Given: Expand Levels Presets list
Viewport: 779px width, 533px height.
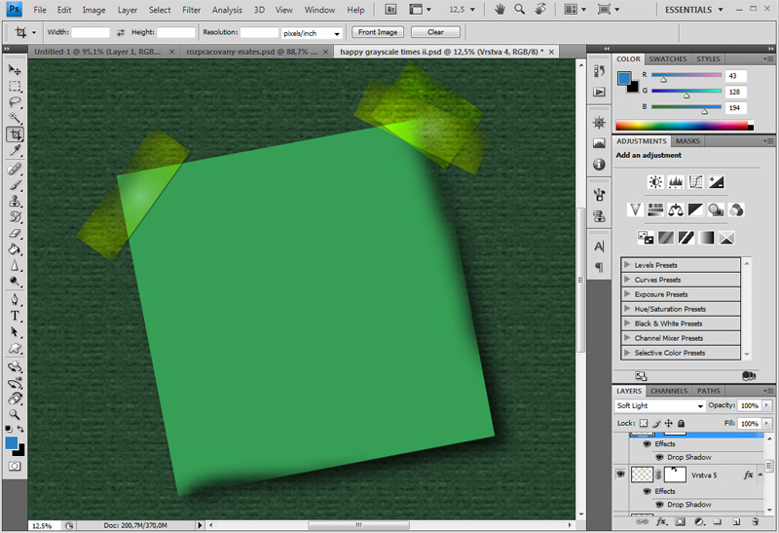Looking at the screenshot, I should point(626,265).
